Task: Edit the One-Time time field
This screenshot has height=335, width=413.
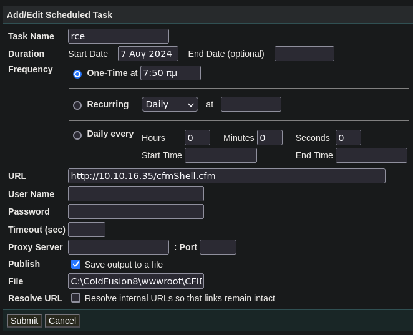Action: click(x=171, y=73)
